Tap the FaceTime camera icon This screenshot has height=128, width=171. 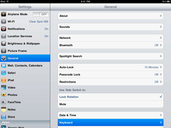pos(3,102)
